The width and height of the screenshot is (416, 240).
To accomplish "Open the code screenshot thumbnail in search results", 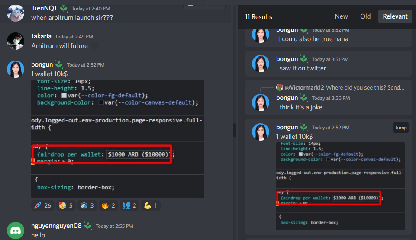I will 340,186.
